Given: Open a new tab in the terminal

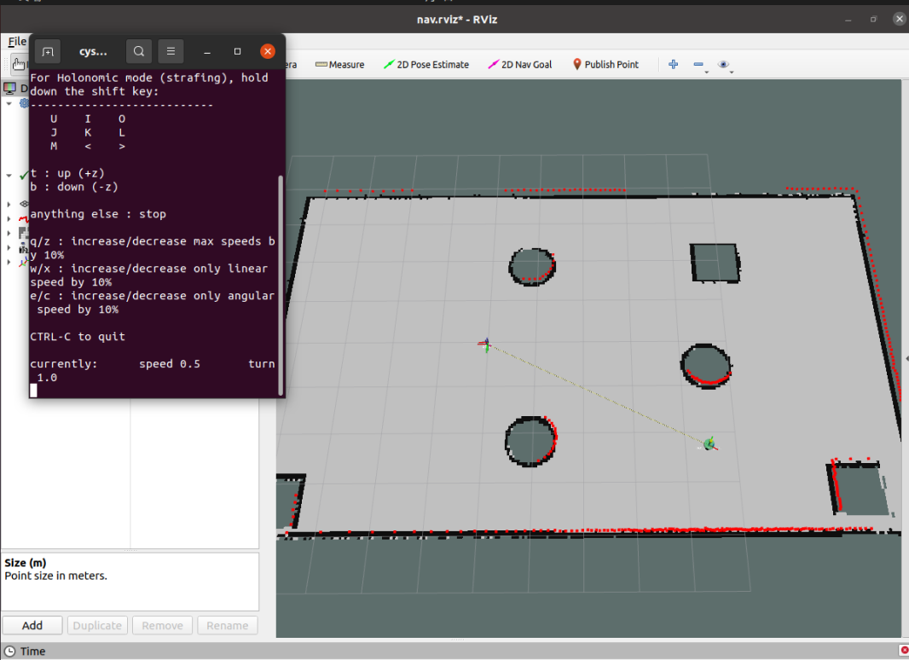Looking at the screenshot, I should [48, 52].
